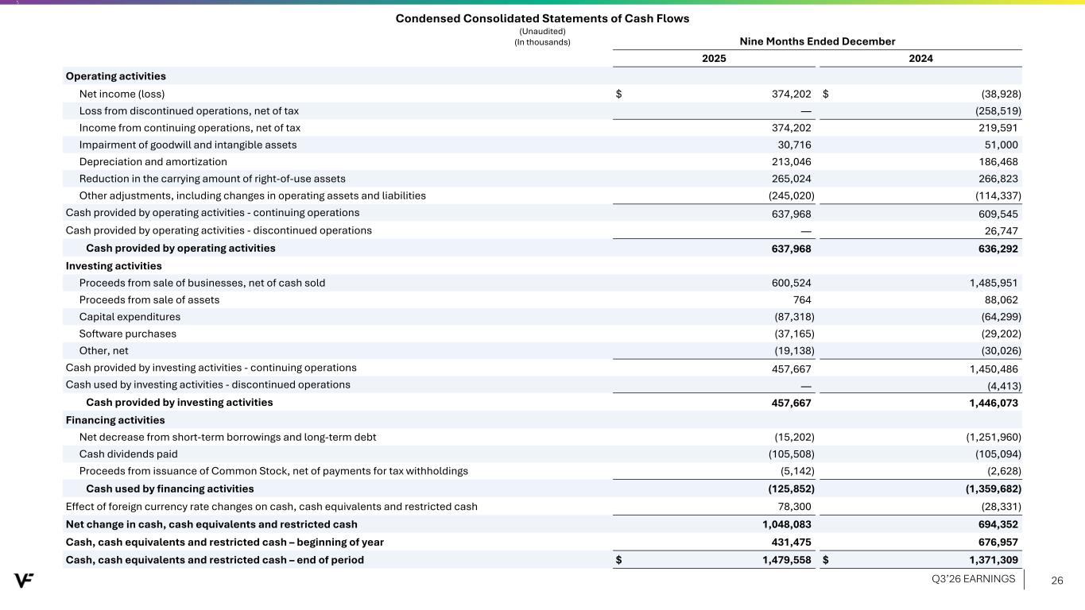The height and width of the screenshot is (610, 1085).
Task: Click the Cash provided by operating activities bold label
Action: point(180,249)
